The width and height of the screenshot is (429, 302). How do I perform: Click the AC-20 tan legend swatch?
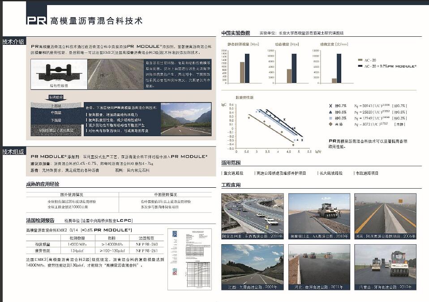pos(360,60)
